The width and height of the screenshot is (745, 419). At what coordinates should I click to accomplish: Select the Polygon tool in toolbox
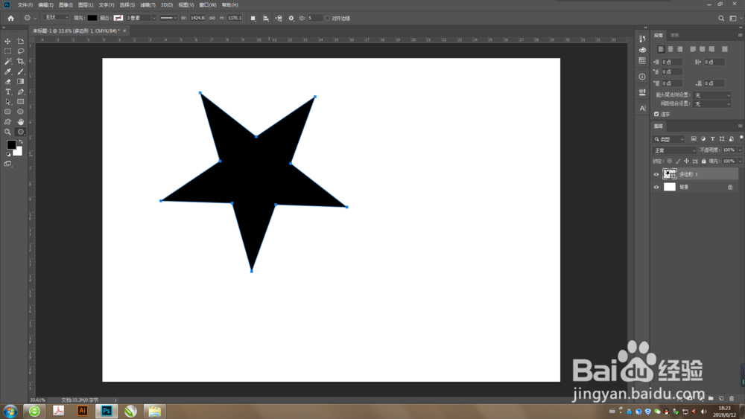(x=20, y=132)
